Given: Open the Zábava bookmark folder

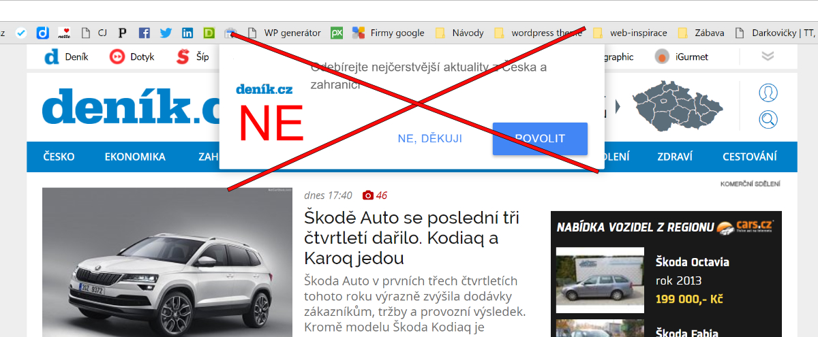Looking at the screenshot, I should tap(701, 33).
